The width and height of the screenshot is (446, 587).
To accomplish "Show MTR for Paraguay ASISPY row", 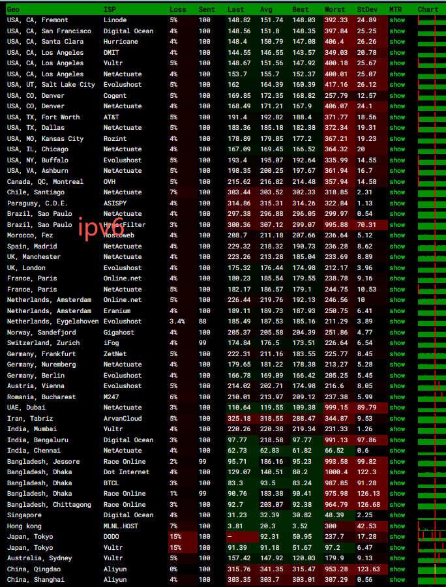I will coord(397,203).
